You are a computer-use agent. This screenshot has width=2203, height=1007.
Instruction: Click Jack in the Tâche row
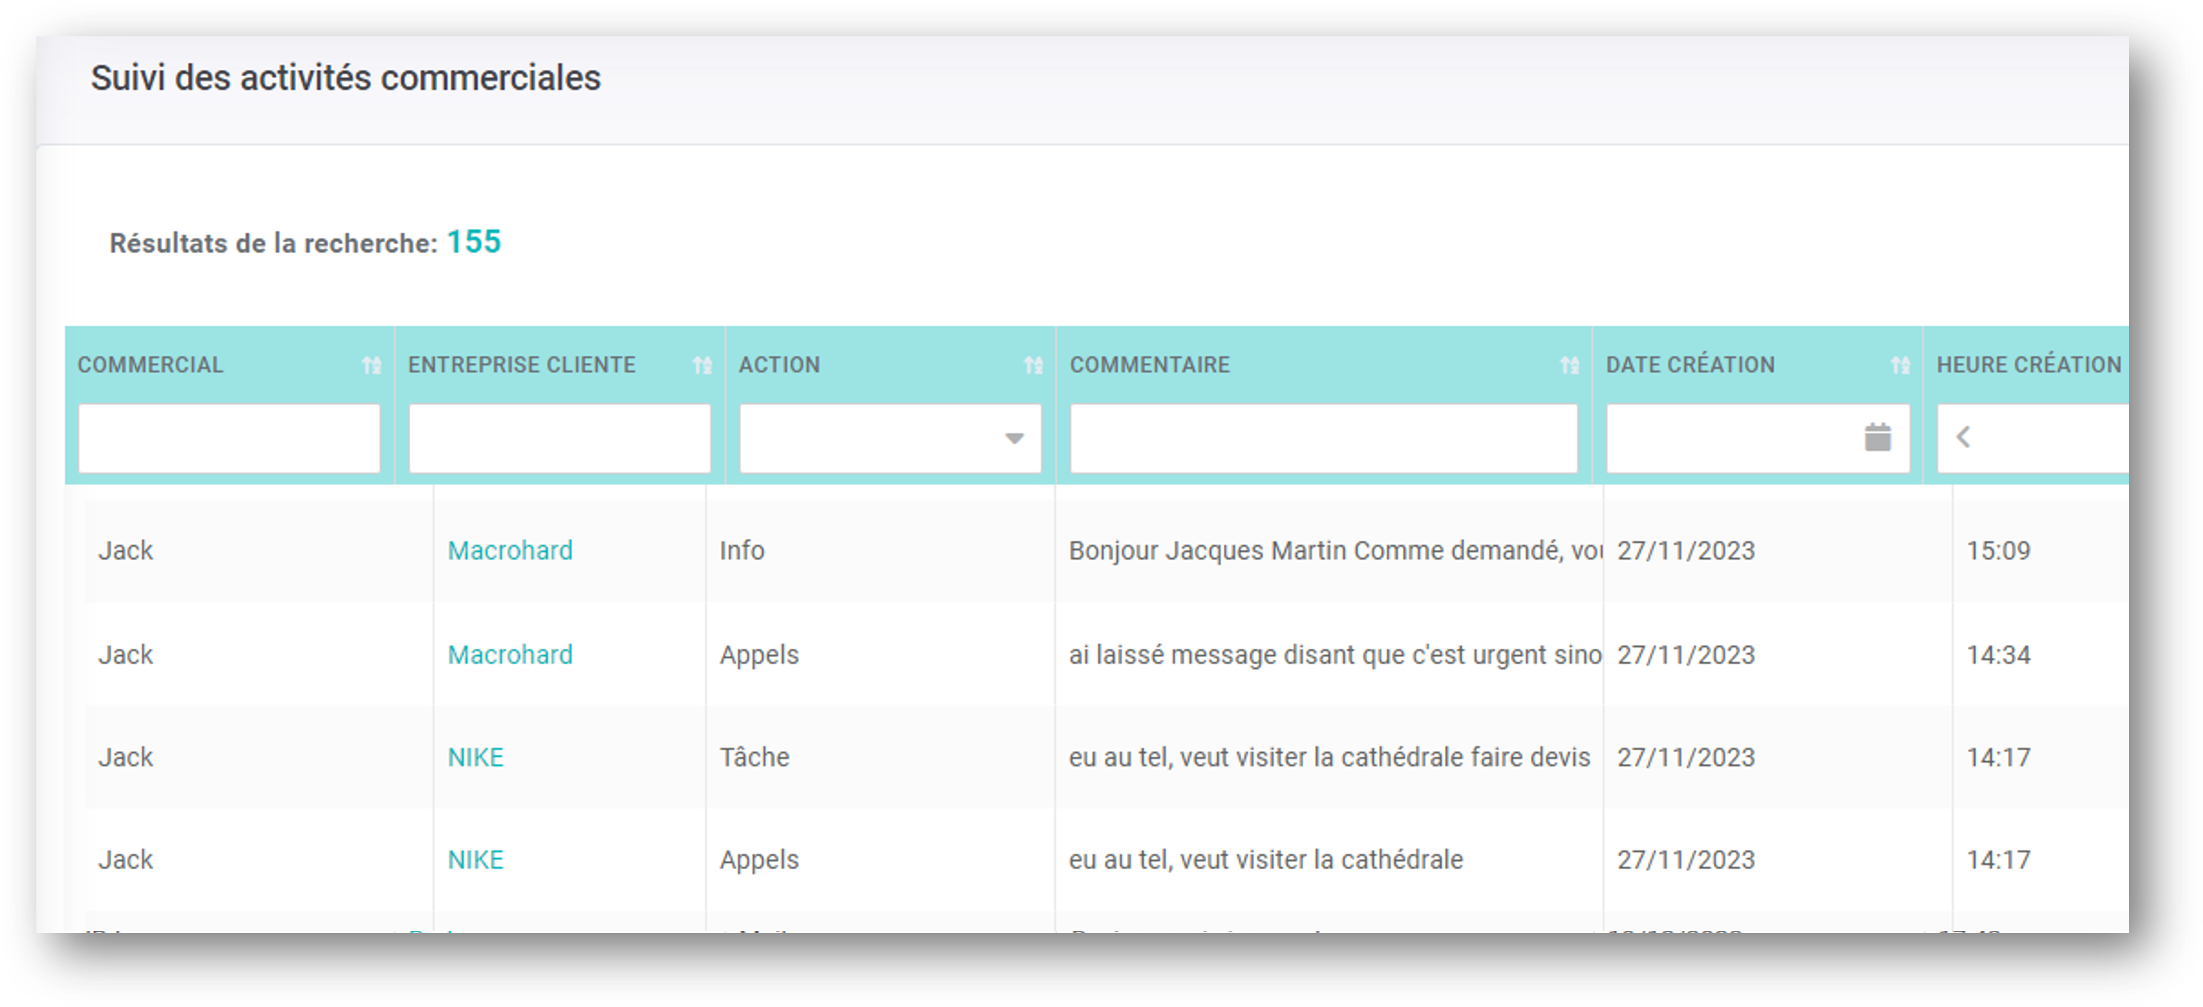(x=126, y=757)
